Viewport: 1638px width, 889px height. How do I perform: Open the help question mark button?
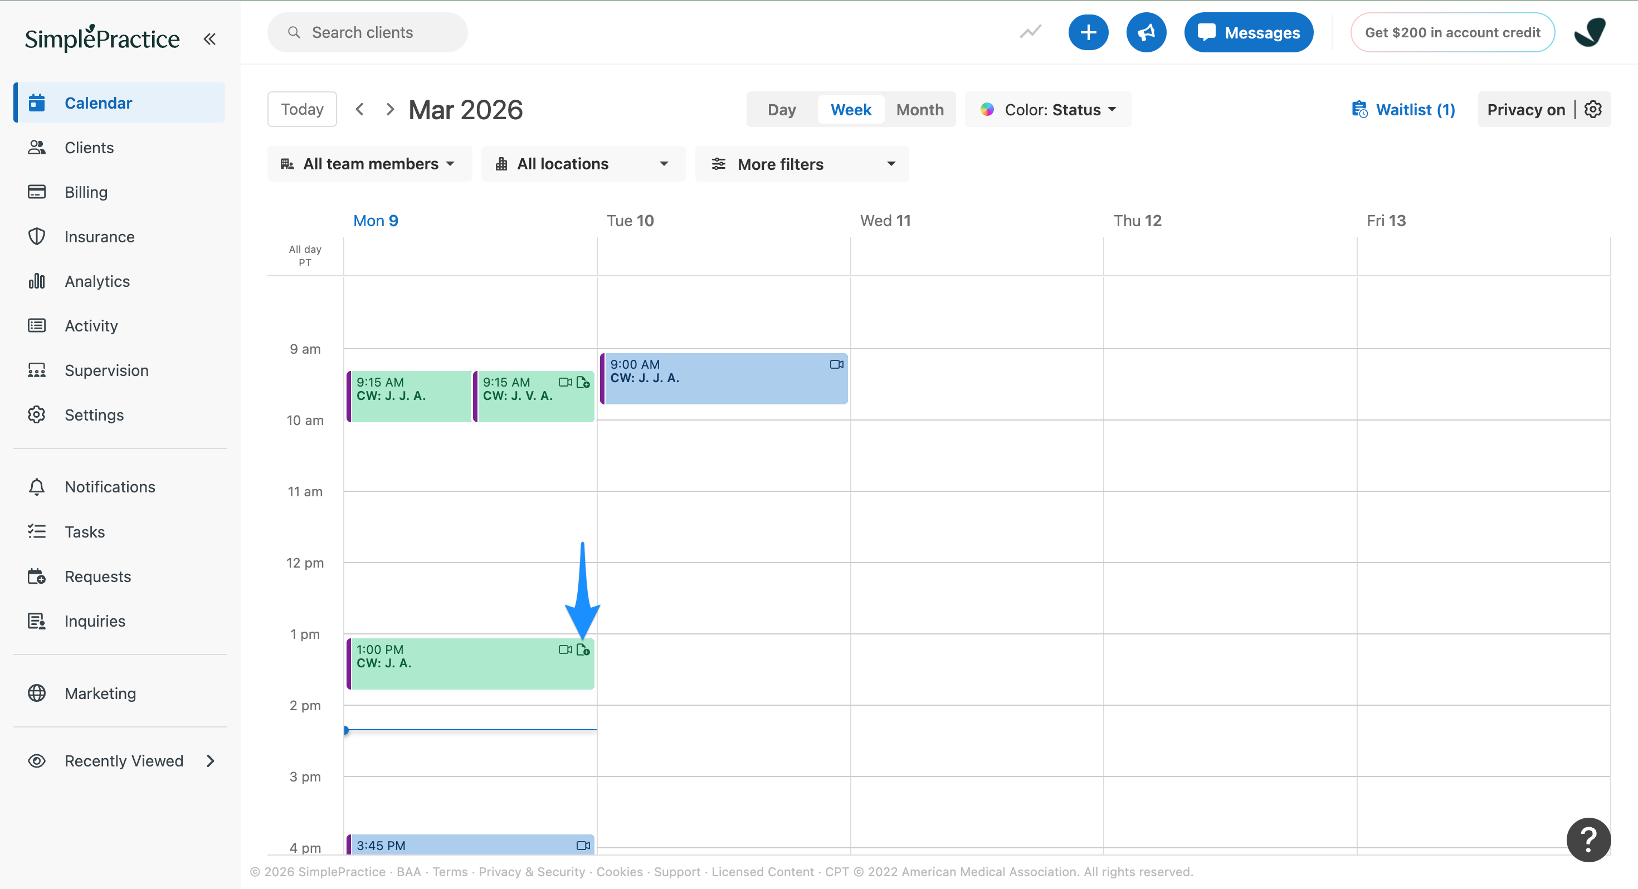coord(1588,839)
